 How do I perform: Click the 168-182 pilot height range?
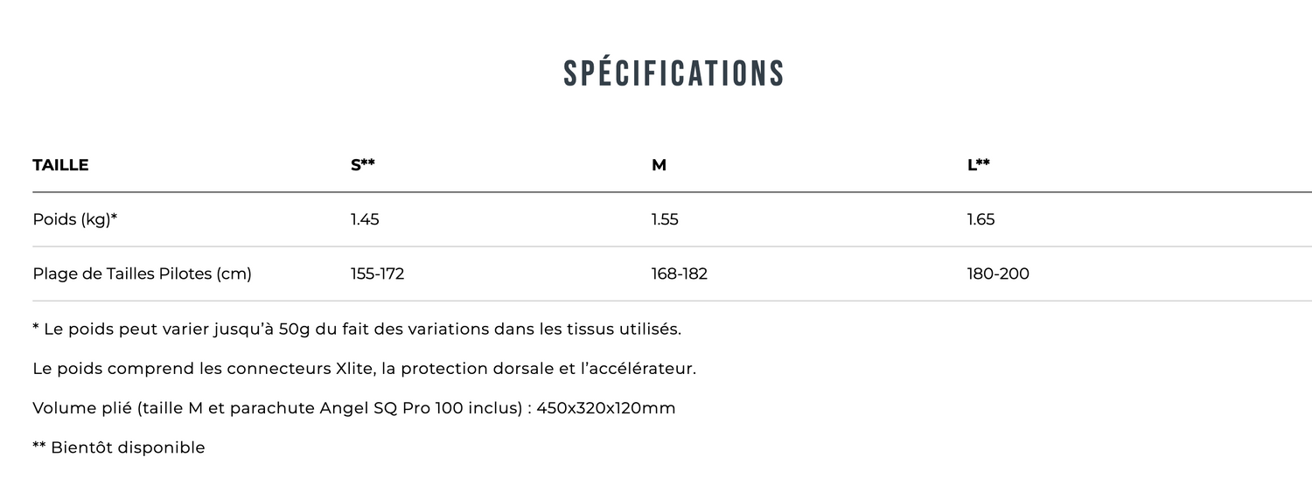point(679,274)
